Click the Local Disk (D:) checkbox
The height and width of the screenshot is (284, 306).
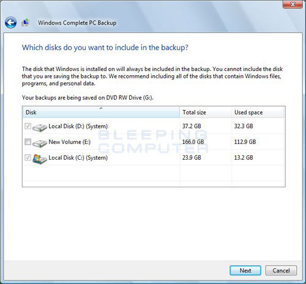(28, 126)
